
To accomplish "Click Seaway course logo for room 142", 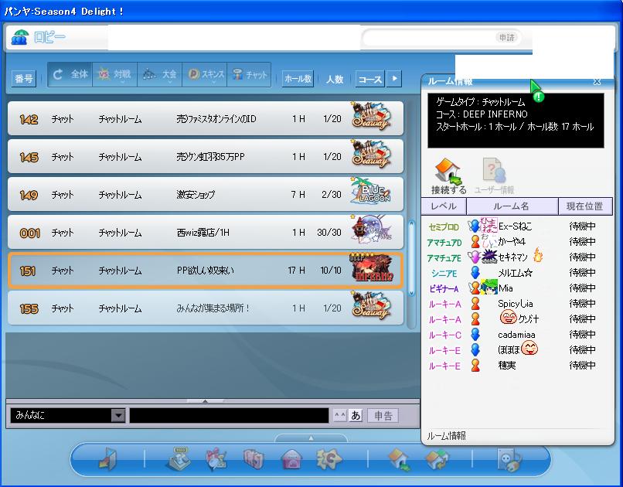I will tap(371, 116).
